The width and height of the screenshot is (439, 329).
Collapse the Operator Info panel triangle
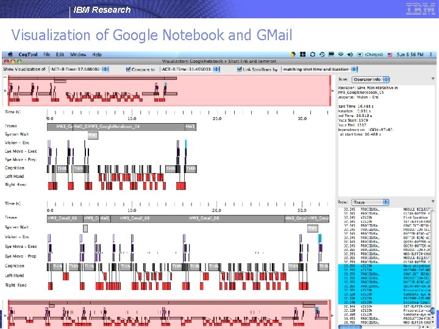tap(433, 79)
